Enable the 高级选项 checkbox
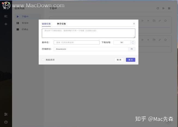The width and height of the screenshot is (178, 127). [x=43, y=60]
